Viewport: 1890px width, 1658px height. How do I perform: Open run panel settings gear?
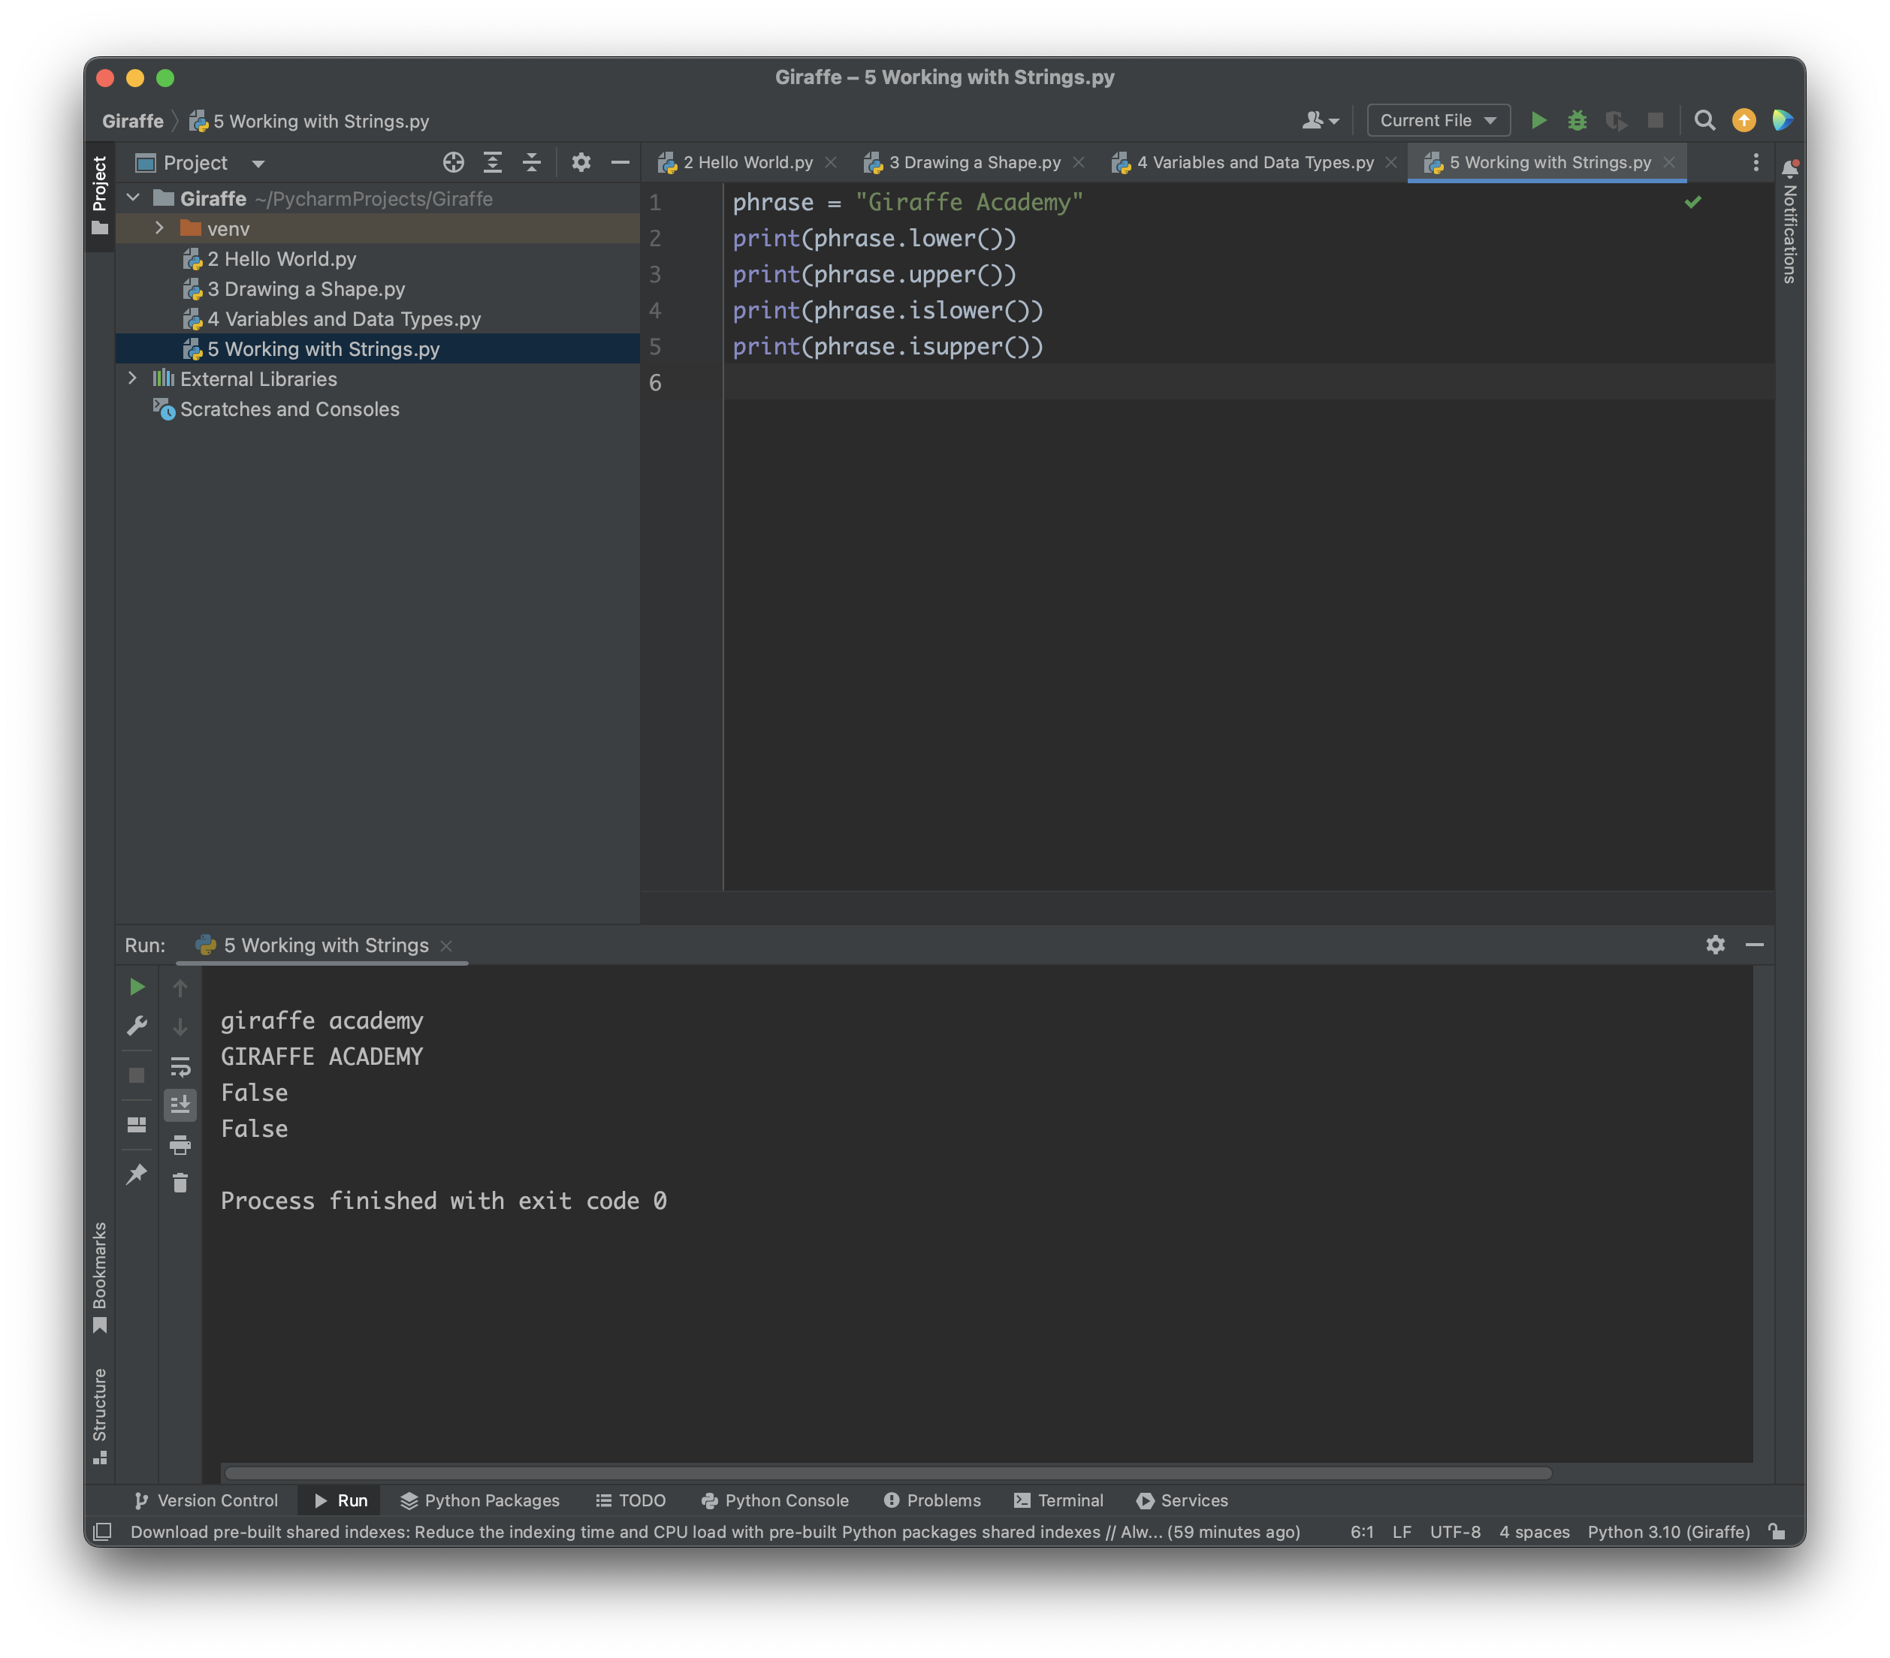[1715, 945]
